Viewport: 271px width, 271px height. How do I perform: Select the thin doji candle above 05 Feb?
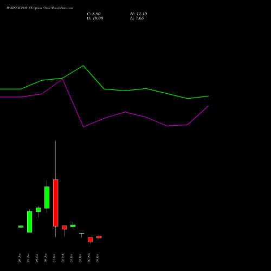tap(82, 234)
